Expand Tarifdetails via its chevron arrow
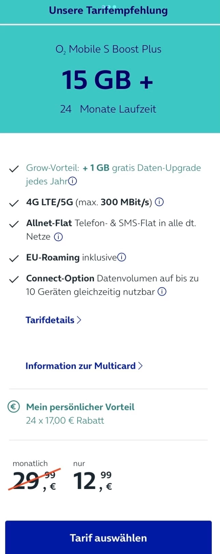Image resolution: width=220 pixels, height=554 pixels. click(x=79, y=320)
